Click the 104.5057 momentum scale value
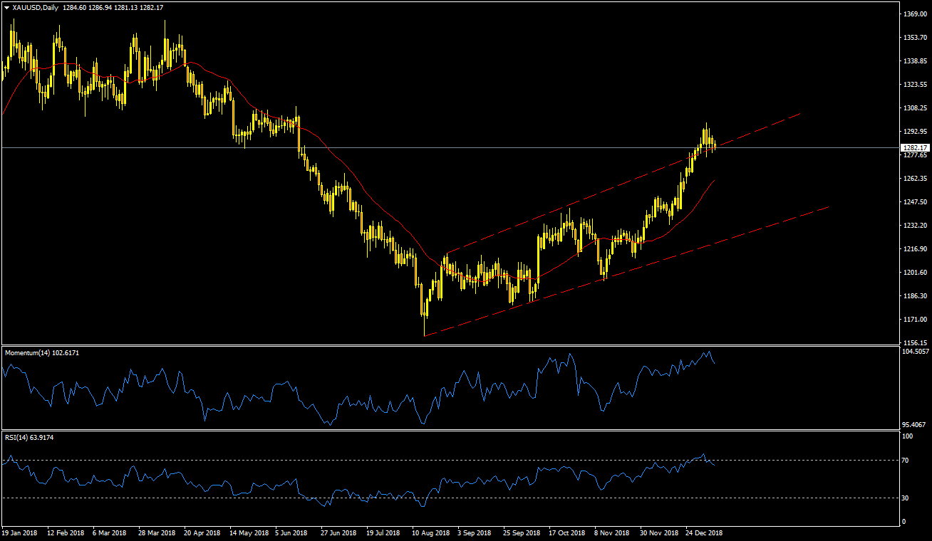Image resolution: width=932 pixels, height=541 pixels. click(x=913, y=352)
